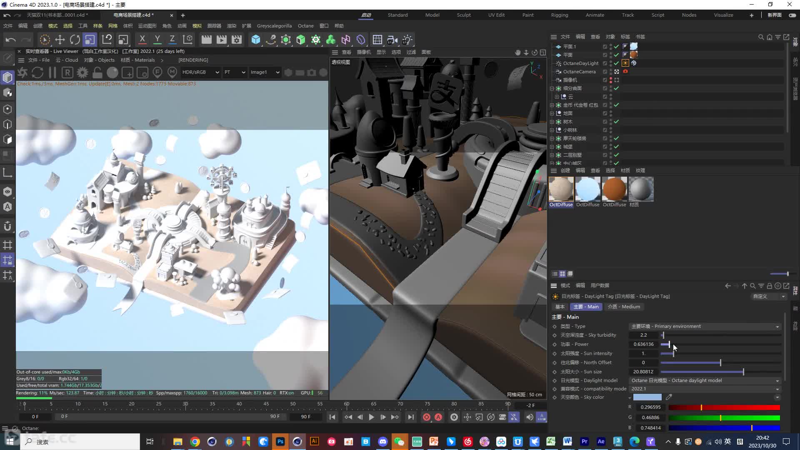The height and width of the screenshot is (450, 800).
Task: Open Octane settings gear in Live Viewer
Action: click(82, 72)
